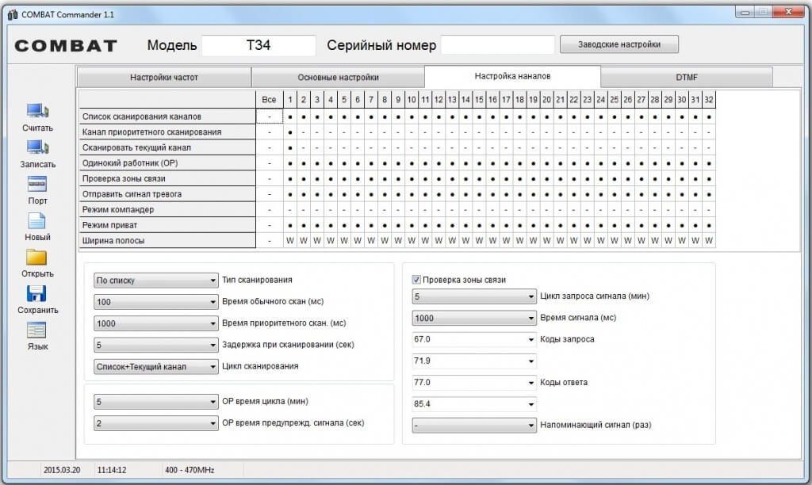Click channel 32 column header
The image size is (812, 485).
click(709, 99)
